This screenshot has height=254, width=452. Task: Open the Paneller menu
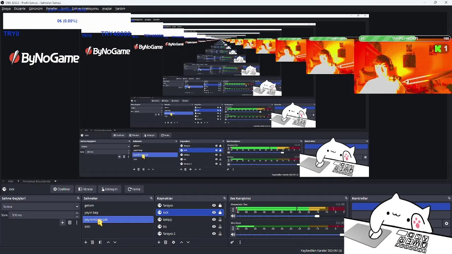point(52,8)
